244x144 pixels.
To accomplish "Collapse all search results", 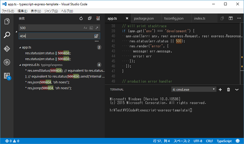I will click(89, 18).
